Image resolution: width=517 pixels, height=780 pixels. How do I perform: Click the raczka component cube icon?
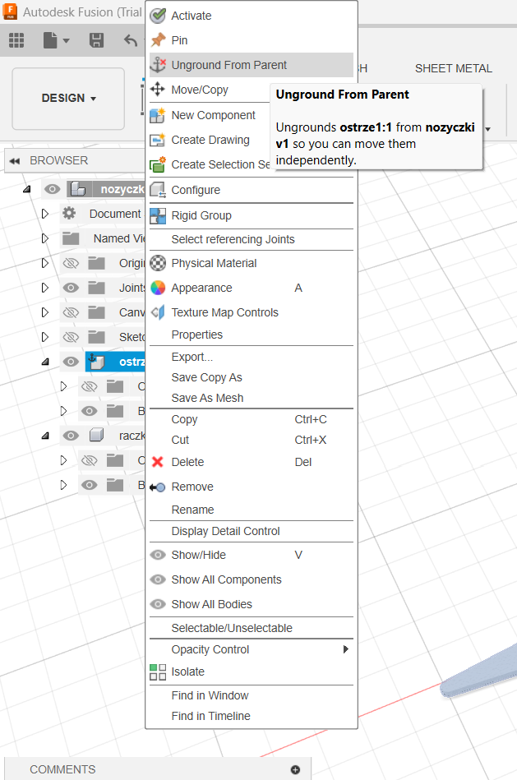point(96,436)
